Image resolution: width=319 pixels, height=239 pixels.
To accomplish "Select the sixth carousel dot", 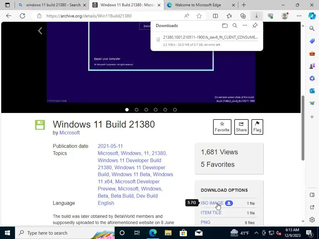I will click(175, 110).
